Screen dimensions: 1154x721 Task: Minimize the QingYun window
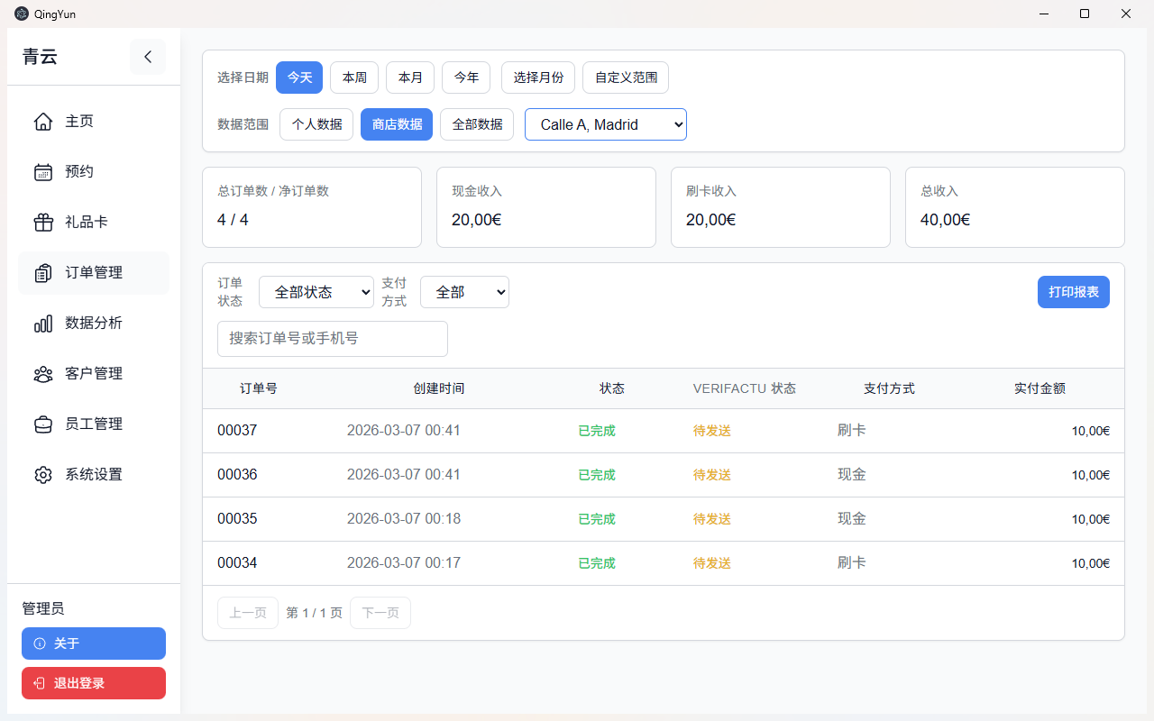pyautogui.click(x=1043, y=14)
